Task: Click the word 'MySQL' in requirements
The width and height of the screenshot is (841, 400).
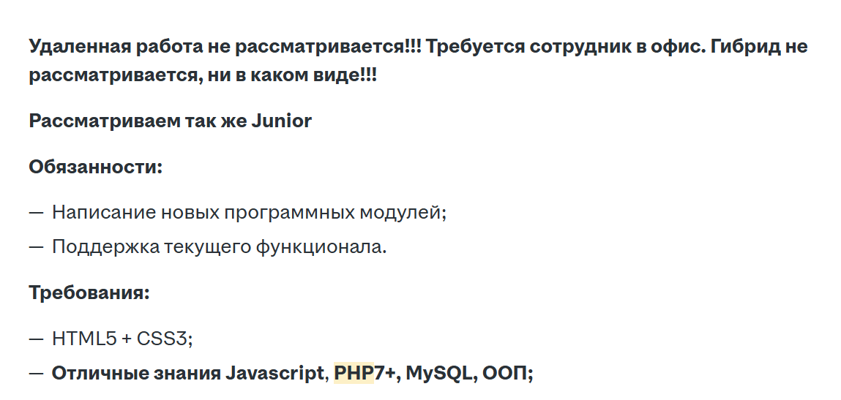Action: [x=439, y=373]
